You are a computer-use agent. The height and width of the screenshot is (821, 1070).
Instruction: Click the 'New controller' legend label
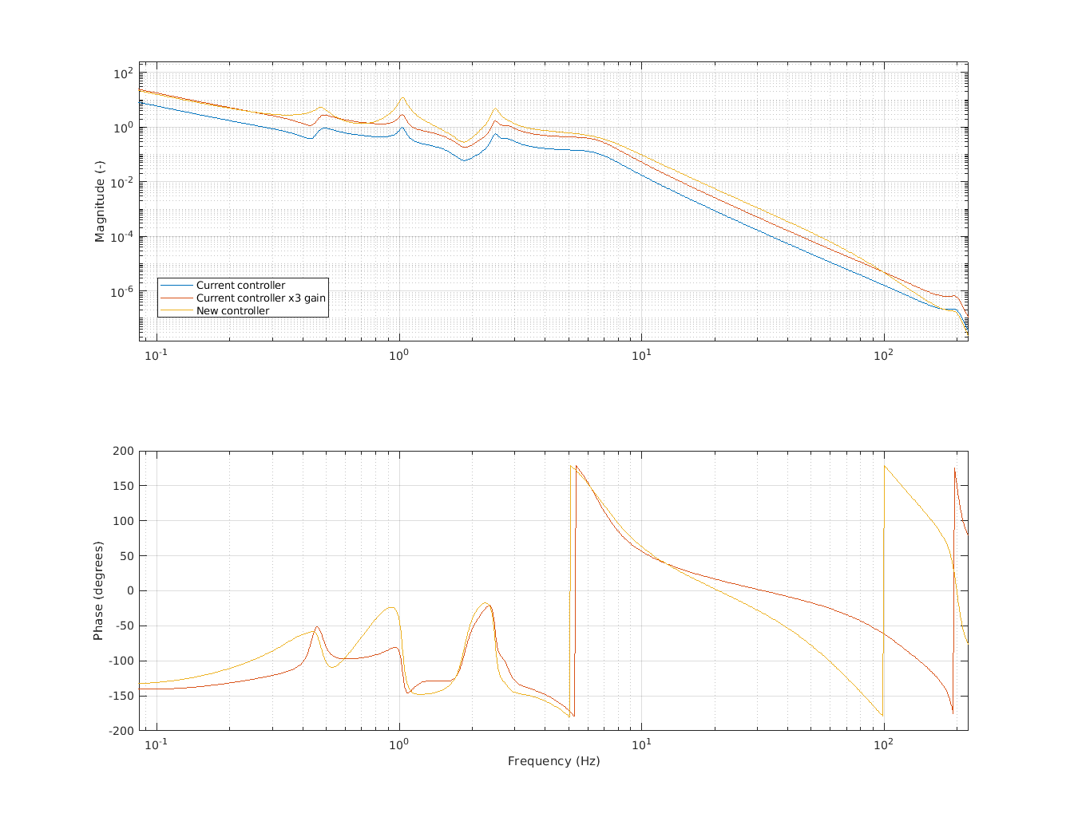232,310
